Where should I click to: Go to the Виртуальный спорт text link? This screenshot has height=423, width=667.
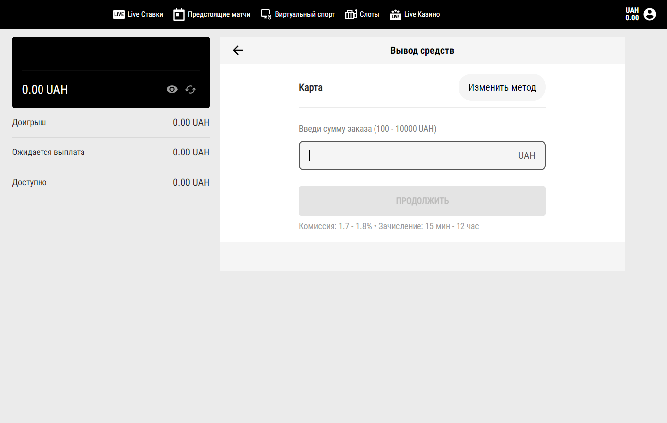[305, 15]
